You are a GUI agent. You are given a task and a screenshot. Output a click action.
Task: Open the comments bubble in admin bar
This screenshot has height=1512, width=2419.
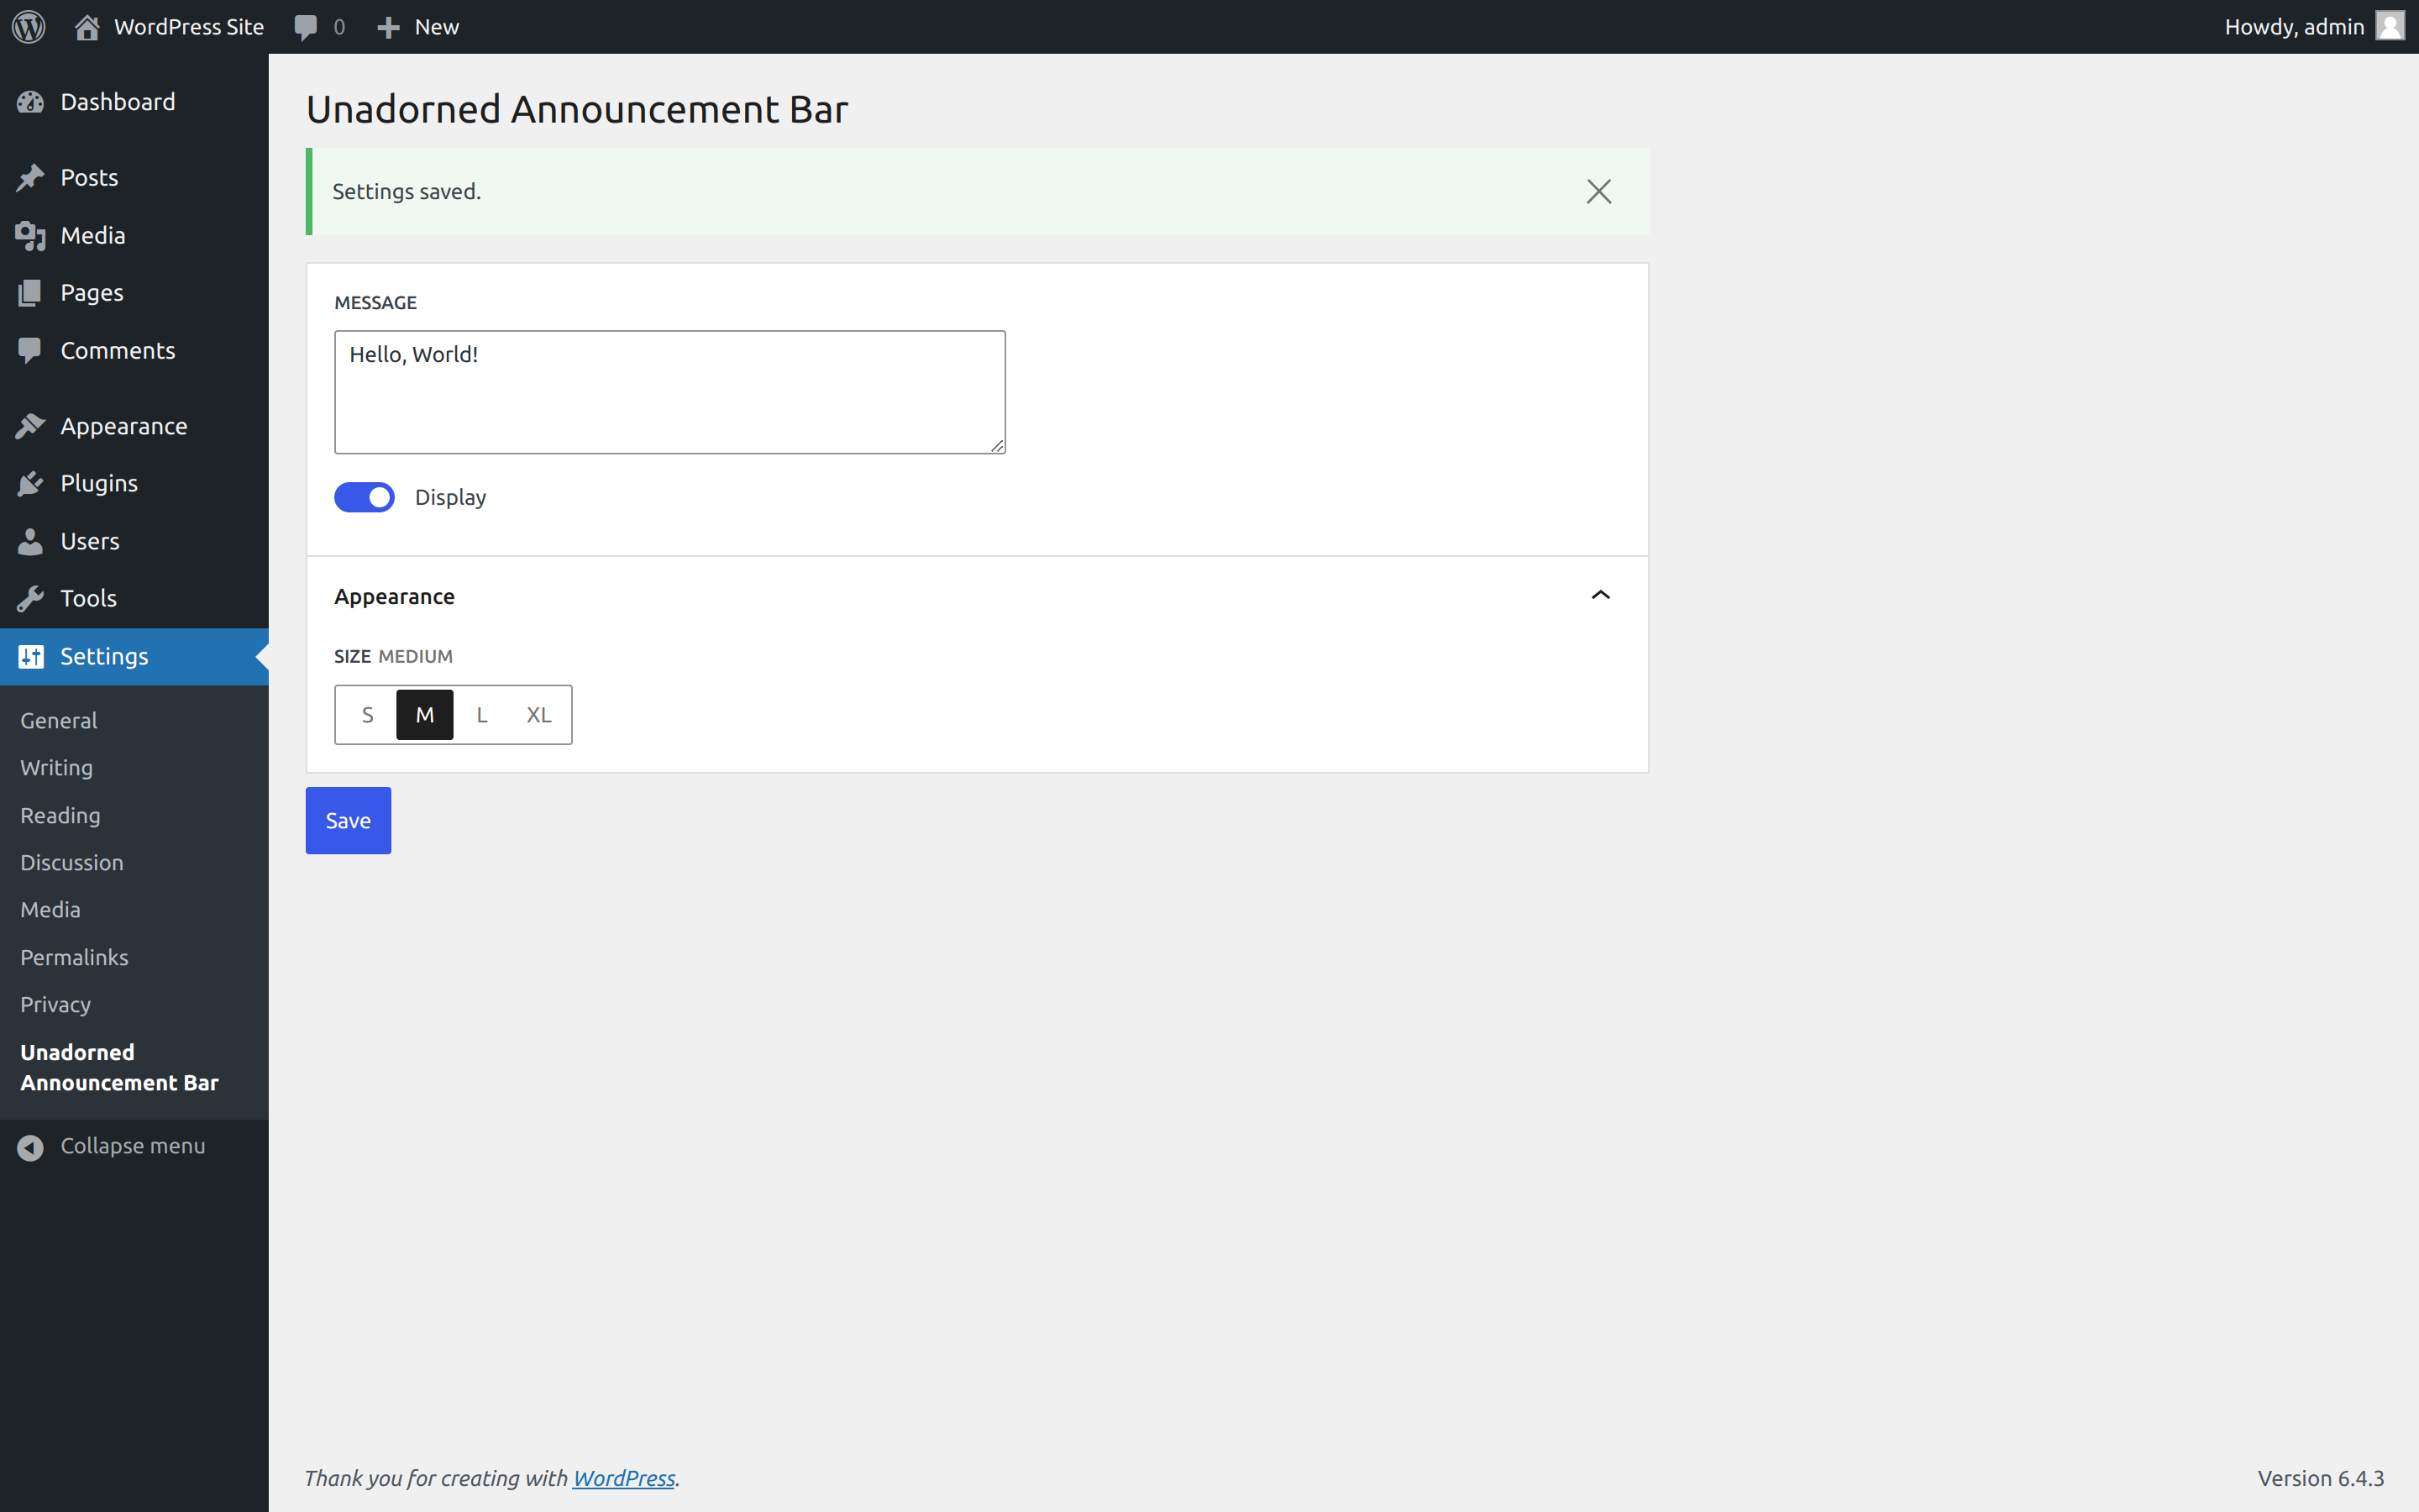coord(319,27)
